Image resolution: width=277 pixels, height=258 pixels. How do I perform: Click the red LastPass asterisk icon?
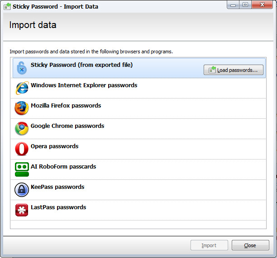point(22,210)
